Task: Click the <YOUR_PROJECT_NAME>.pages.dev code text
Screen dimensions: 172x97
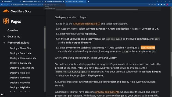Action: [x=73, y=72]
